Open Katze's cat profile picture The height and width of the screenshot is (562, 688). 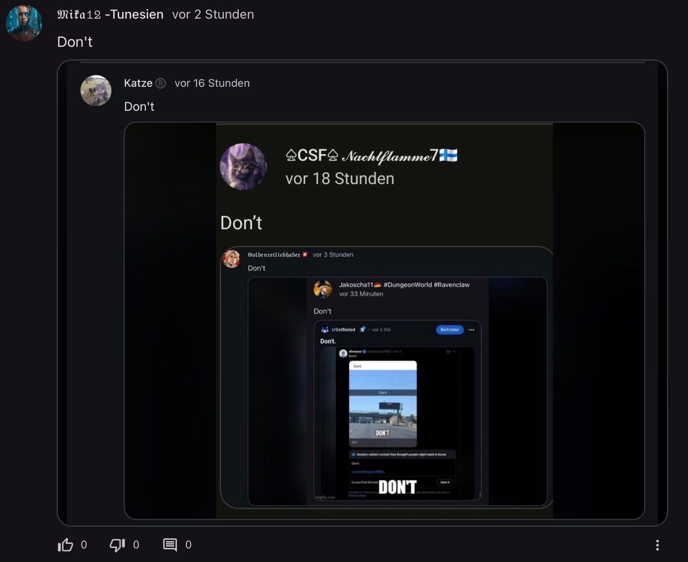point(96,90)
